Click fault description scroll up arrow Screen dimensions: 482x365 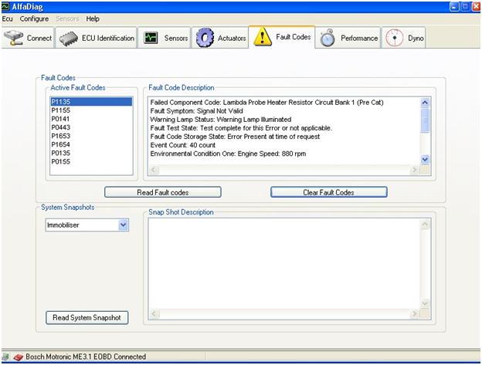(x=425, y=103)
